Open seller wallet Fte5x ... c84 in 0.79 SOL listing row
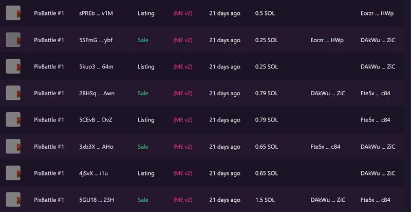Viewport: 411px width, 212px height. tap(376, 120)
